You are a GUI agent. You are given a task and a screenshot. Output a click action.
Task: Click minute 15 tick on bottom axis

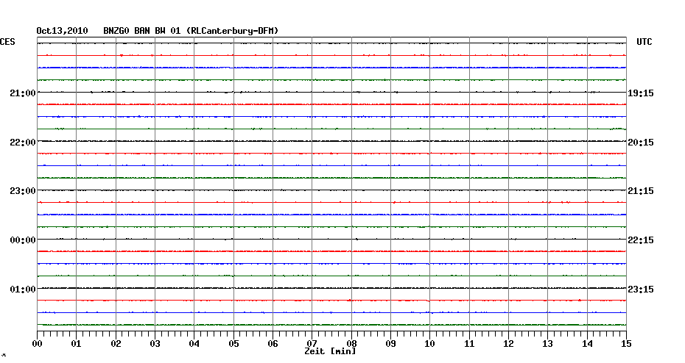(x=625, y=343)
